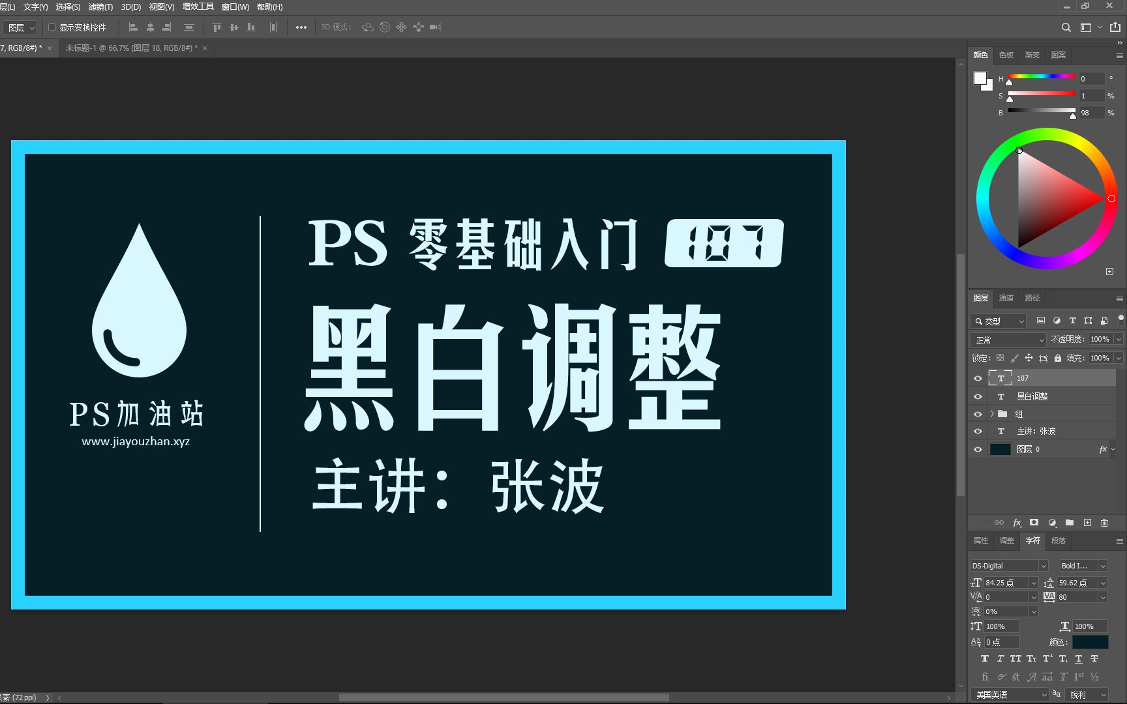Open the font size 84.25 dropdown
Image resolution: width=1127 pixels, height=704 pixels.
coord(1034,583)
